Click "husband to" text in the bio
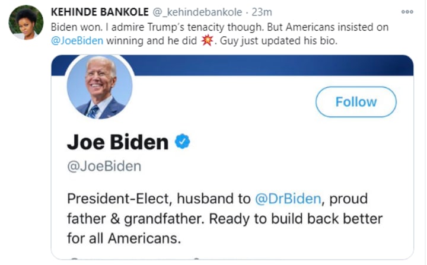The height and width of the screenshot is (265, 427). pos(213,199)
